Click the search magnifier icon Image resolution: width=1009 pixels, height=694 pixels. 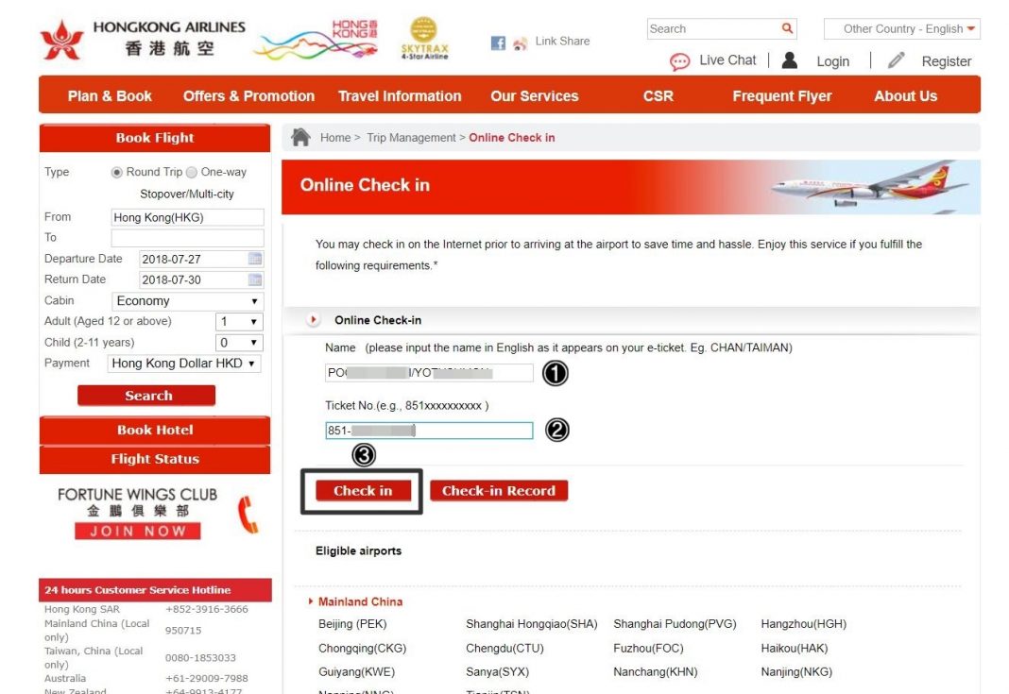click(x=787, y=28)
